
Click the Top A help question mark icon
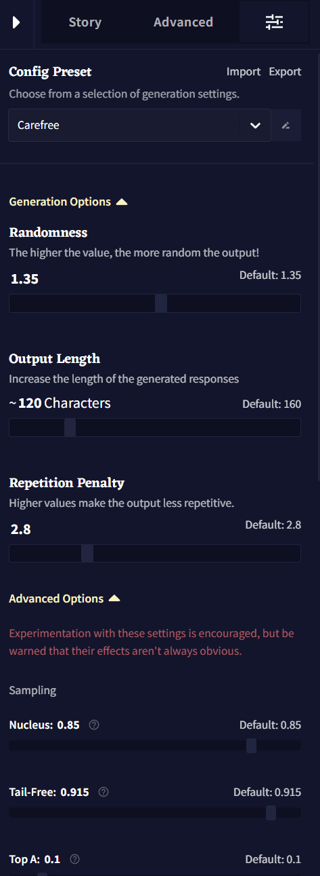pos(74,859)
